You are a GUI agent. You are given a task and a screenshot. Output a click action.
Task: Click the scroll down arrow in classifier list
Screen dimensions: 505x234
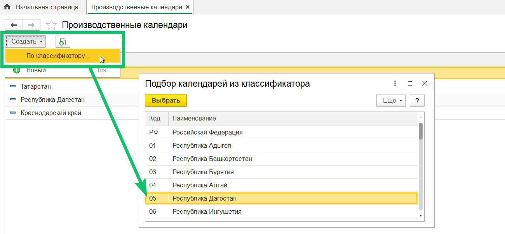pyautogui.click(x=421, y=216)
